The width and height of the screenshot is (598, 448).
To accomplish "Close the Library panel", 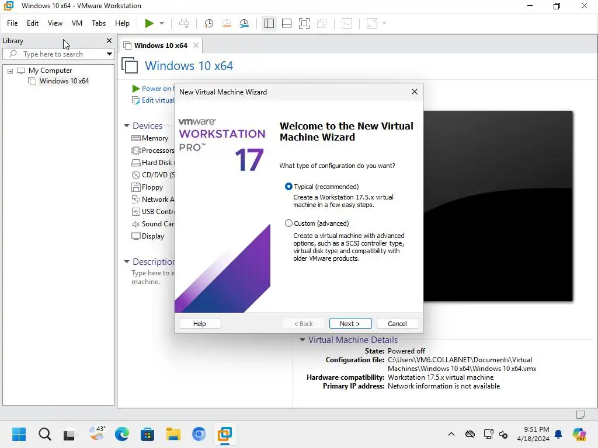I will pyautogui.click(x=109, y=40).
